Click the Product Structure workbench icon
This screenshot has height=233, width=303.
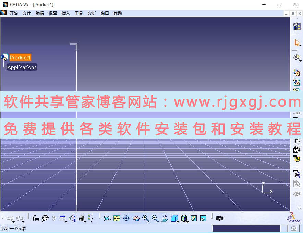tap(297, 26)
